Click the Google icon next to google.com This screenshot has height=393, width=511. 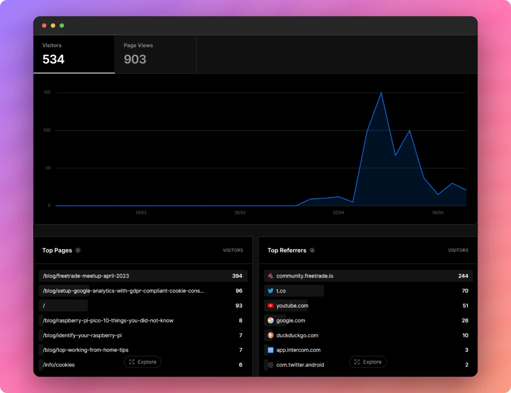click(271, 320)
